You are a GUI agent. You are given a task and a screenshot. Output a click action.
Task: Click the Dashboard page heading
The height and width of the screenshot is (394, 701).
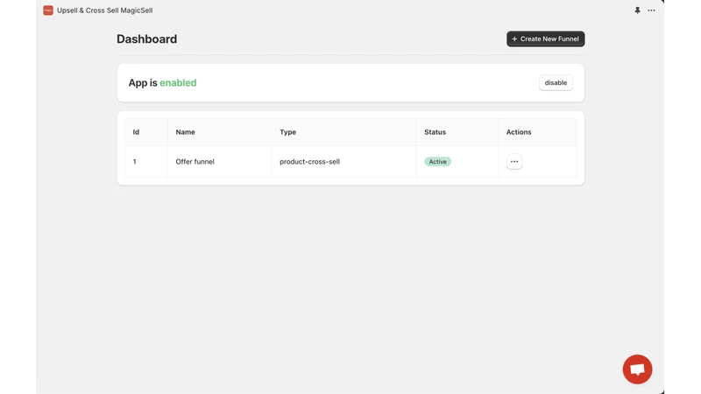pos(146,39)
